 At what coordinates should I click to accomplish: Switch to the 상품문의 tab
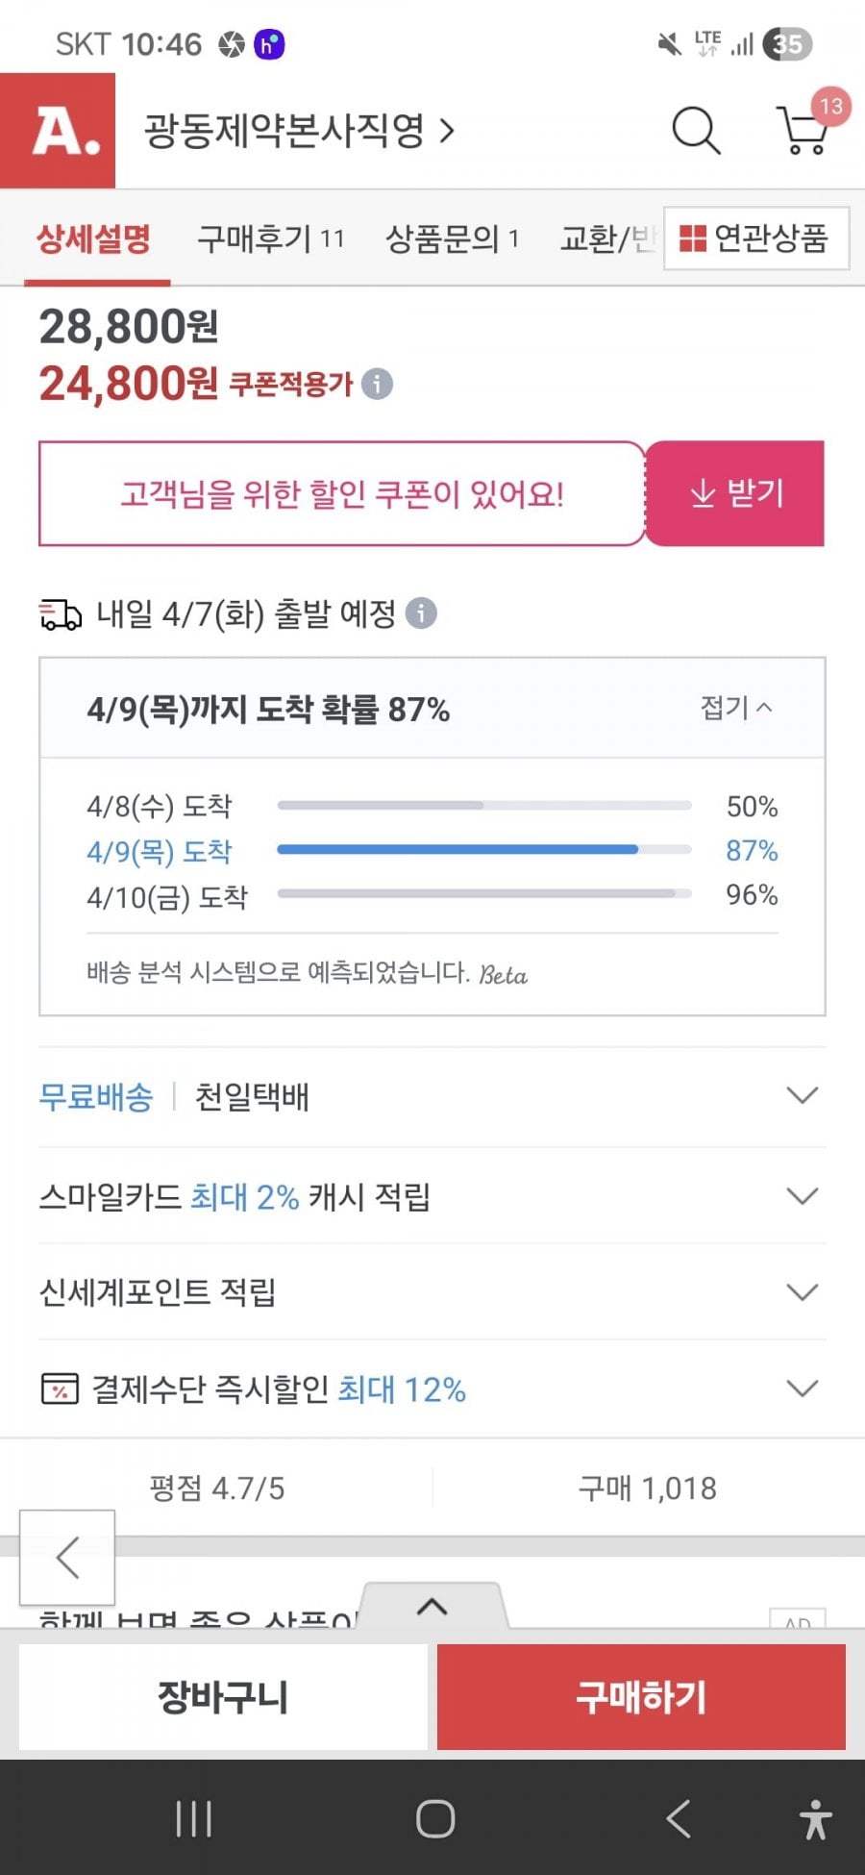pos(451,238)
